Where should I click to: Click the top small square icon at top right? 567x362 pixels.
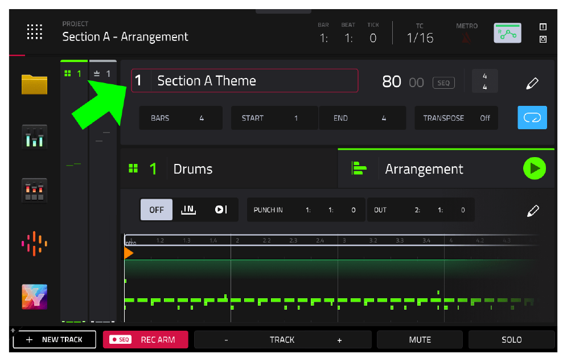click(x=543, y=27)
